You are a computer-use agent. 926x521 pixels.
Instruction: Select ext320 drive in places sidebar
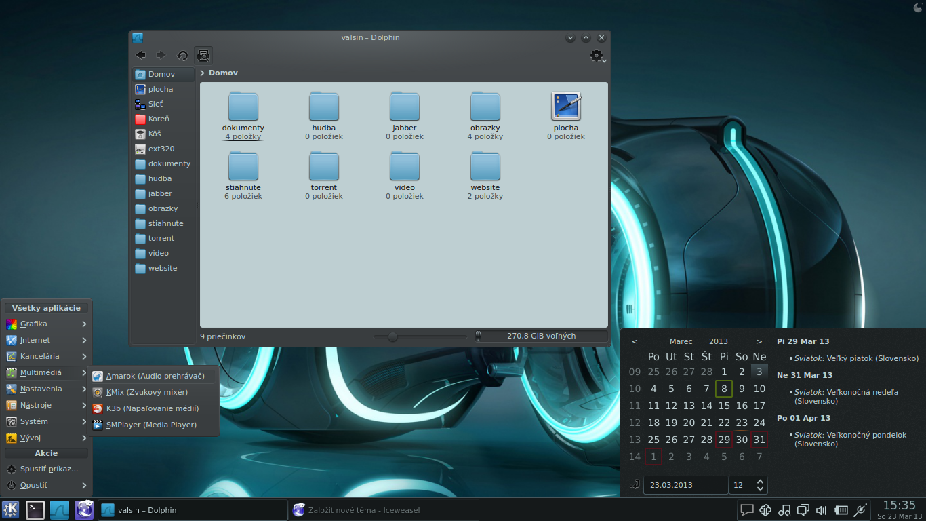[161, 149]
